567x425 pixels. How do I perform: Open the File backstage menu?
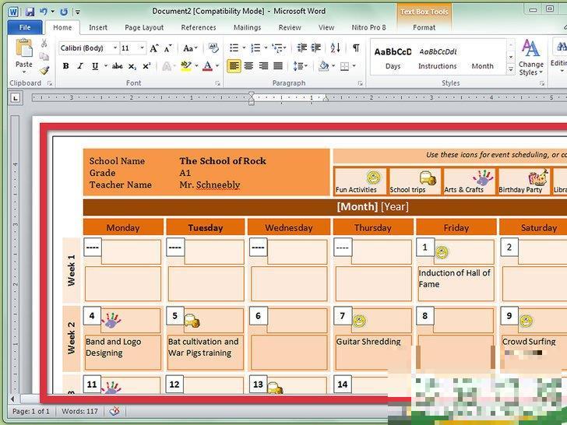[x=25, y=27]
